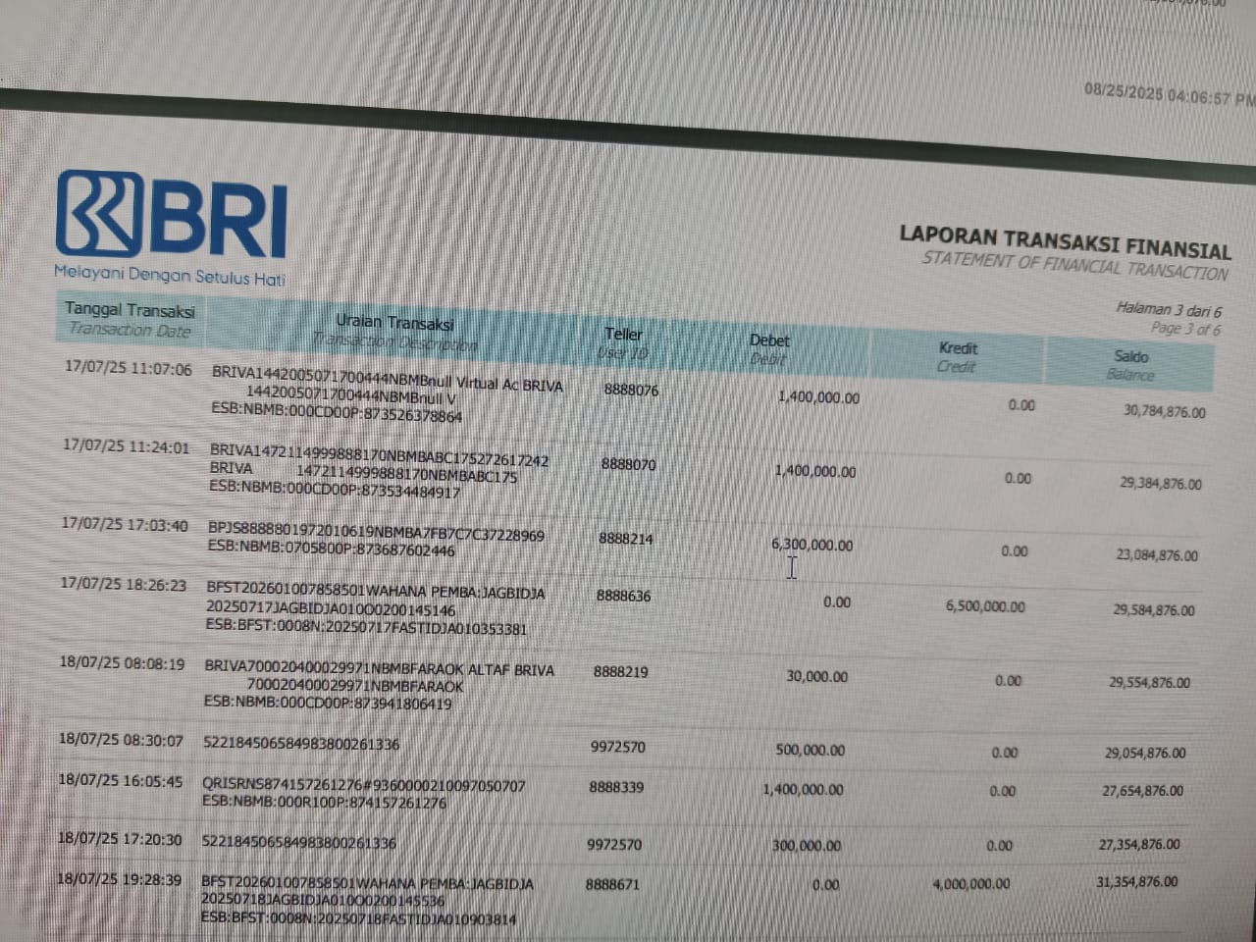Viewport: 1256px width, 942px height.
Task: Click the Uraian Transaksi column header
Action: pyautogui.click(x=394, y=331)
